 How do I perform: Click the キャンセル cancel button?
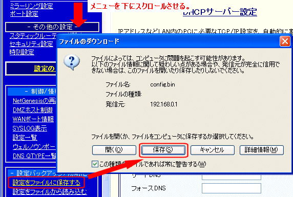click(212, 150)
